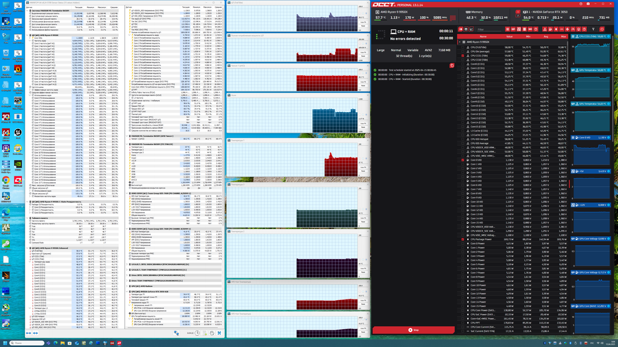Check the CPU Die (average) sensor checkbox
Image resolution: width=618 pixels, height=347 pixels.
(x=463, y=51)
